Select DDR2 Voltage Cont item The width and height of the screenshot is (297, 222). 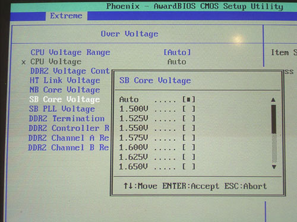69,71
